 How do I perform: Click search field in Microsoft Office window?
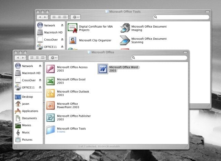(159, 58)
